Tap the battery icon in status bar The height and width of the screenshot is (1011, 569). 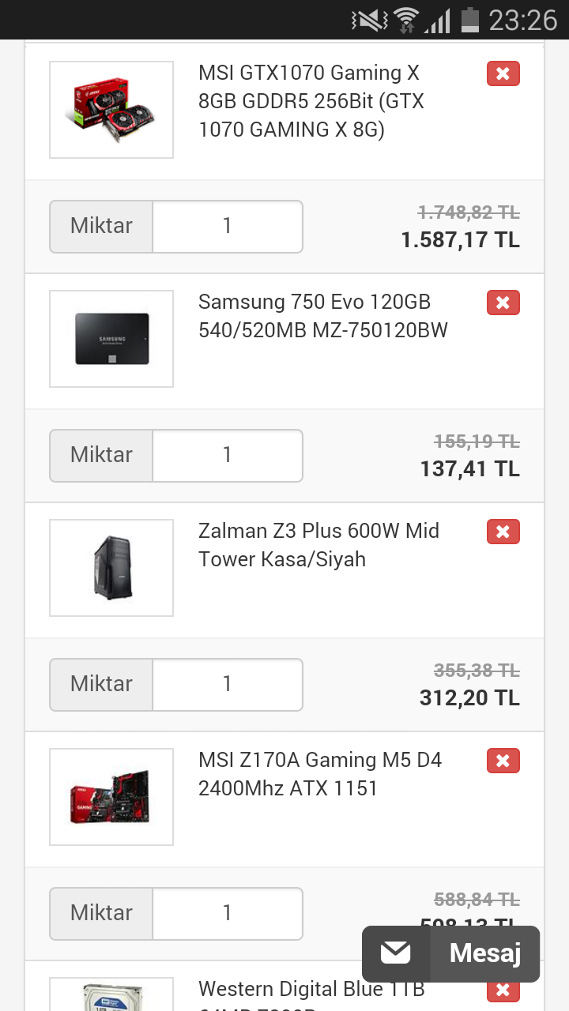pos(470,20)
